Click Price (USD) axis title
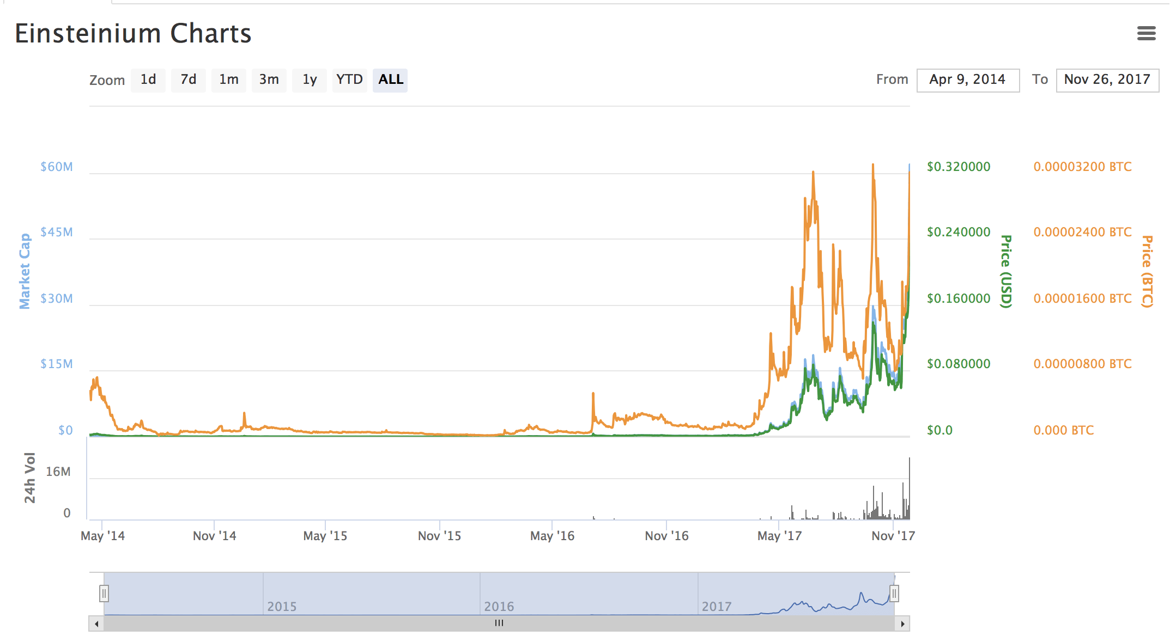The width and height of the screenshot is (1176, 636). click(1006, 271)
